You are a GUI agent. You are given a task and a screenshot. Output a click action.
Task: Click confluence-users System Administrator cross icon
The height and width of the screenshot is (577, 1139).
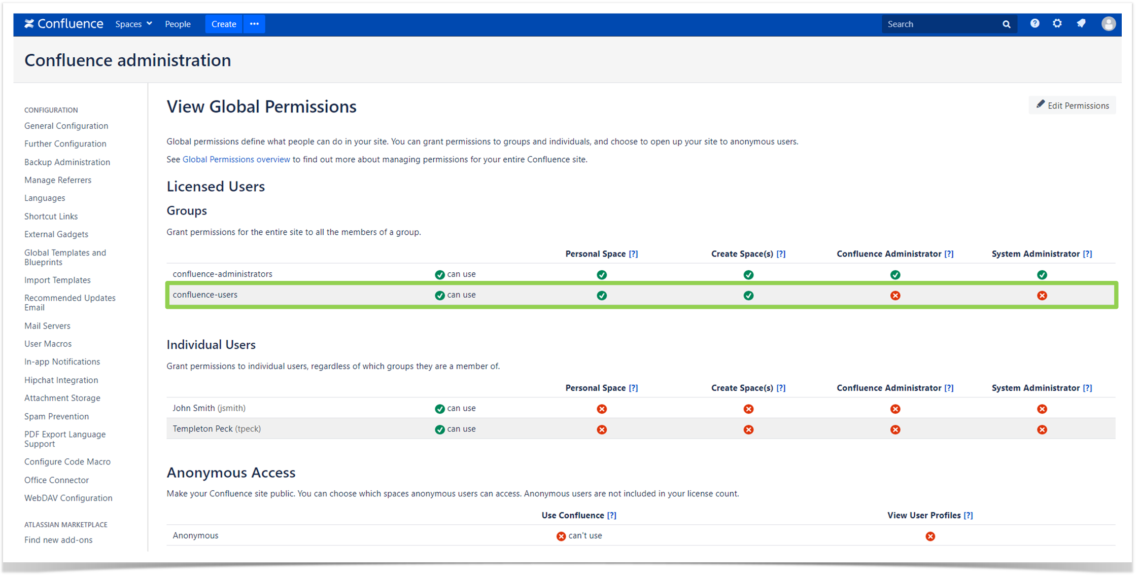tap(1042, 296)
